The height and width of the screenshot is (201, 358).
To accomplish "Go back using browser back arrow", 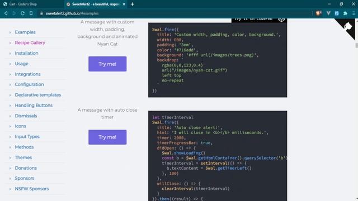I will (6, 13).
